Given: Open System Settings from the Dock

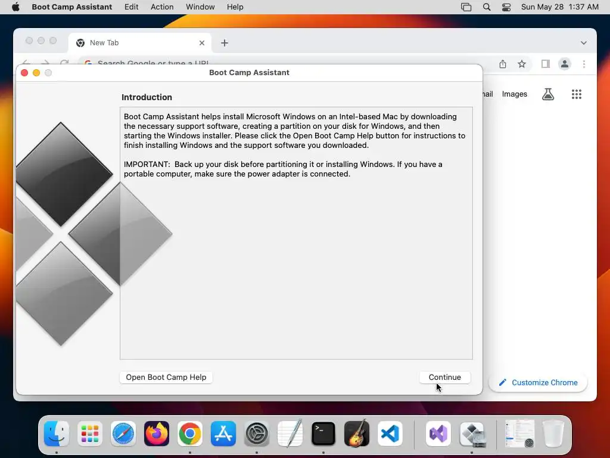Looking at the screenshot, I should (x=257, y=434).
